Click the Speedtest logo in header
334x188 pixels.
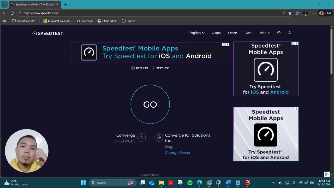(x=48, y=33)
